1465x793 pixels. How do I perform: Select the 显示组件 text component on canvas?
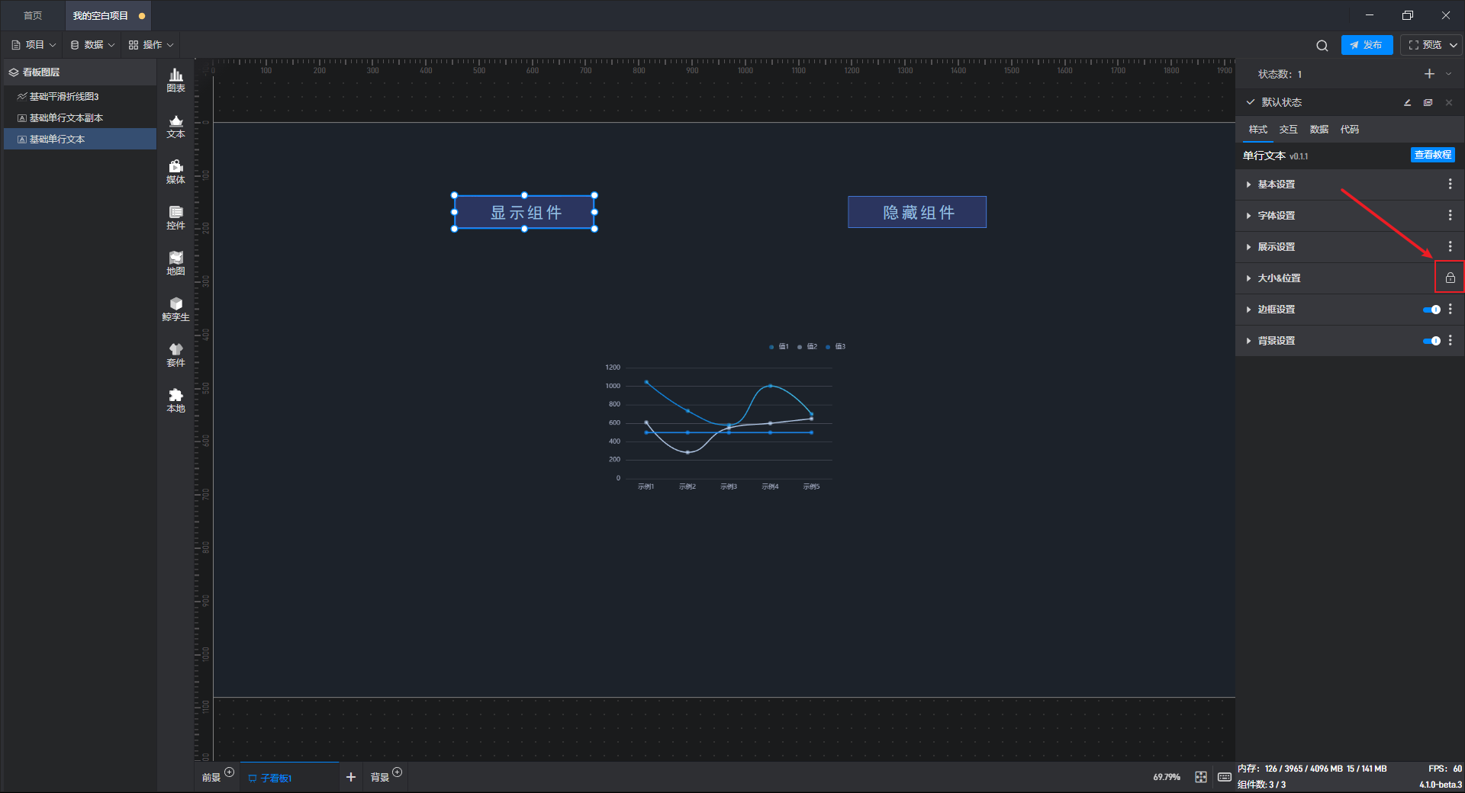(x=524, y=213)
